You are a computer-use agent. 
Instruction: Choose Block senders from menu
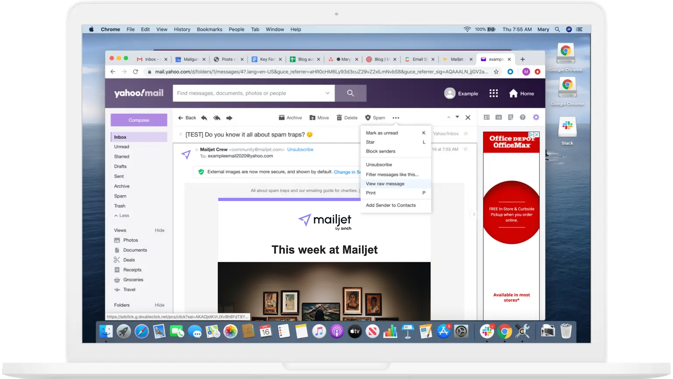tap(396, 151)
